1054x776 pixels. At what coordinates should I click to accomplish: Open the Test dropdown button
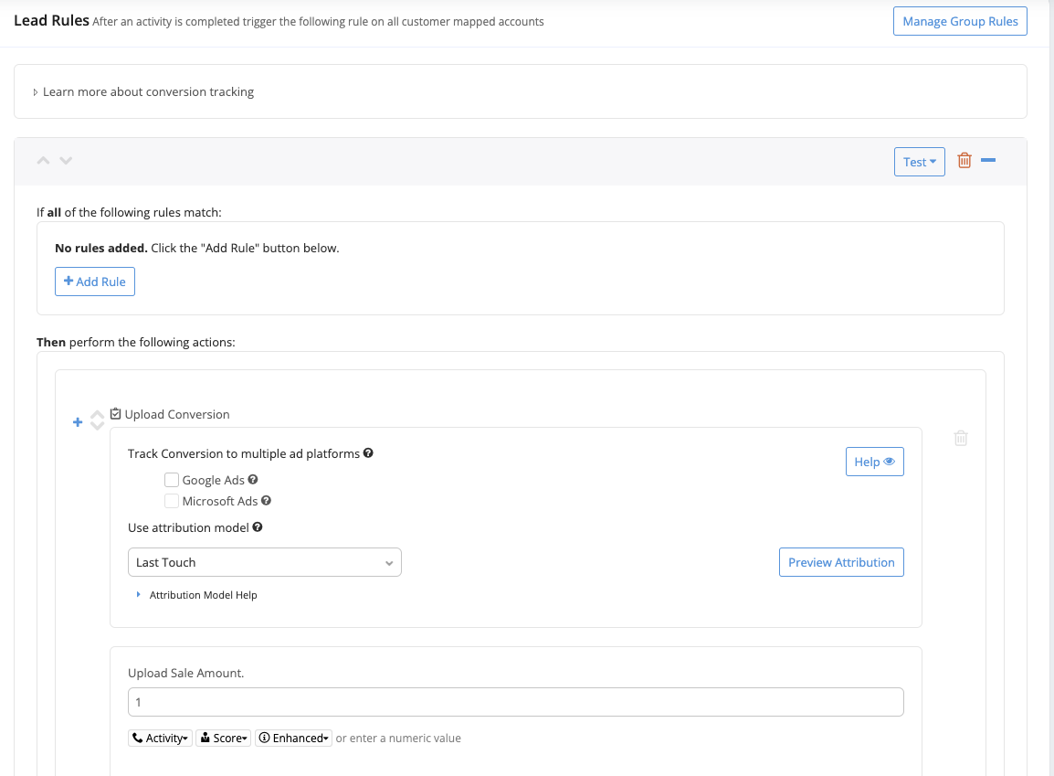919,162
